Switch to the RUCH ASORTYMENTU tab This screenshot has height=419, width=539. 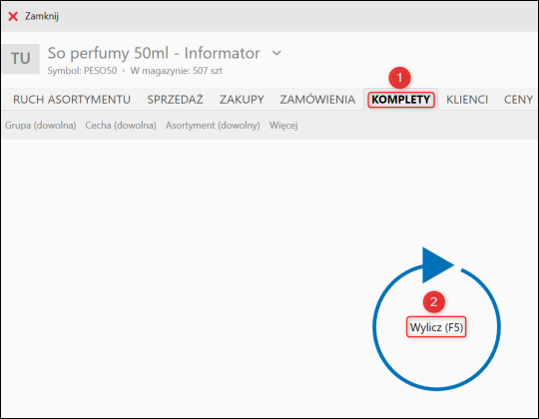click(x=72, y=100)
